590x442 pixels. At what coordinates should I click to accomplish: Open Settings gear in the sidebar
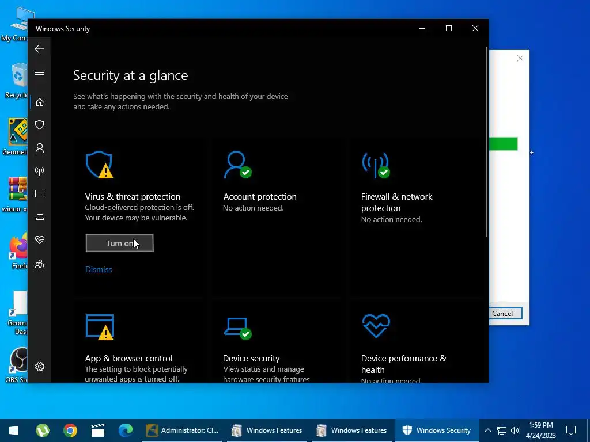coord(40,367)
